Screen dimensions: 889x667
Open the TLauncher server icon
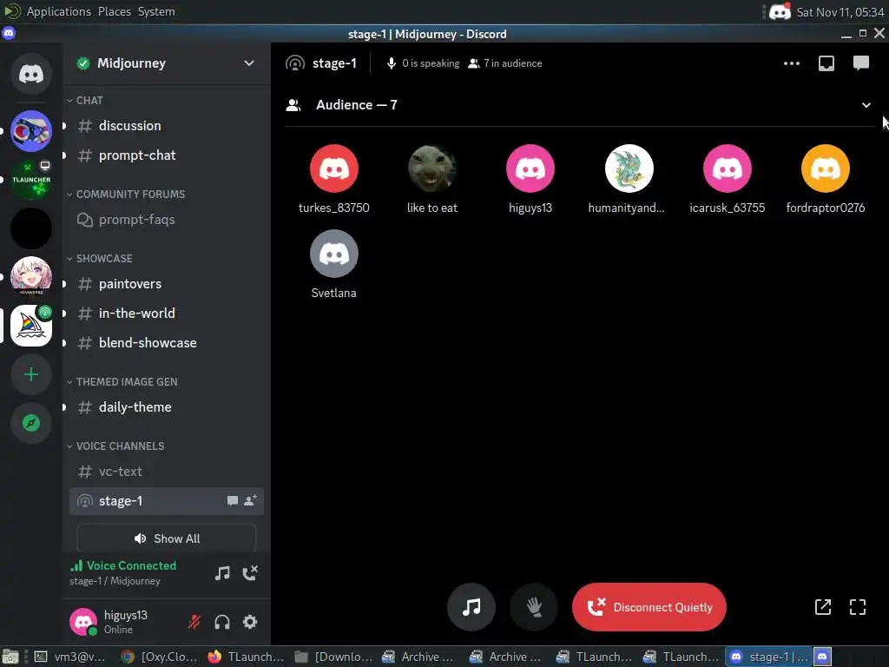[31, 180]
